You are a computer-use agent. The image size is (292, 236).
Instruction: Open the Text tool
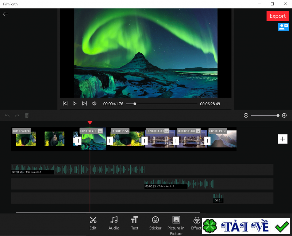pyautogui.click(x=135, y=223)
